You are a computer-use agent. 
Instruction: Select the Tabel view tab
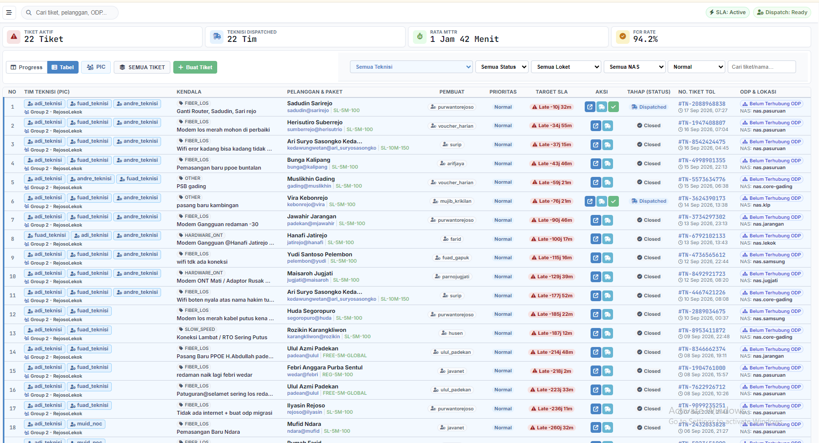click(x=63, y=67)
